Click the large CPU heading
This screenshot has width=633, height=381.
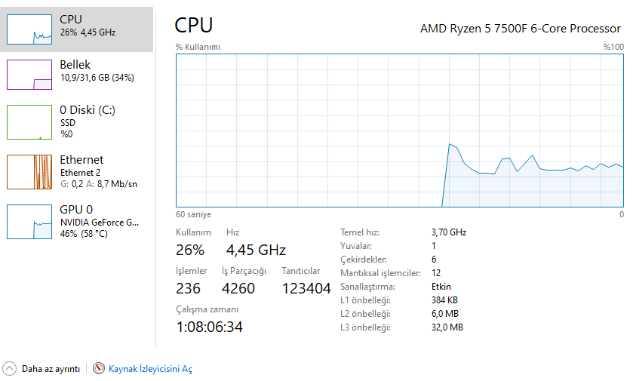pos(194,26)
